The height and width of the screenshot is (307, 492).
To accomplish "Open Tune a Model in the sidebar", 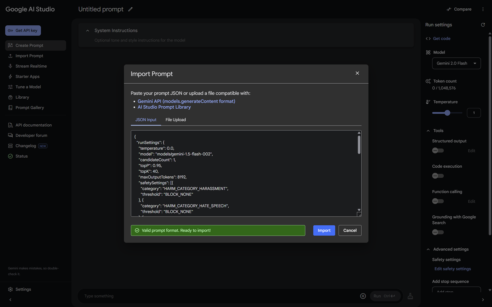I will tap(36, 87).
